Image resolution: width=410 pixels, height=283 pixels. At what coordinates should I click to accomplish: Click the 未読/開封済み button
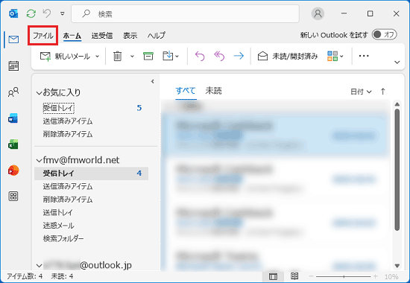[x=288, y=56]
